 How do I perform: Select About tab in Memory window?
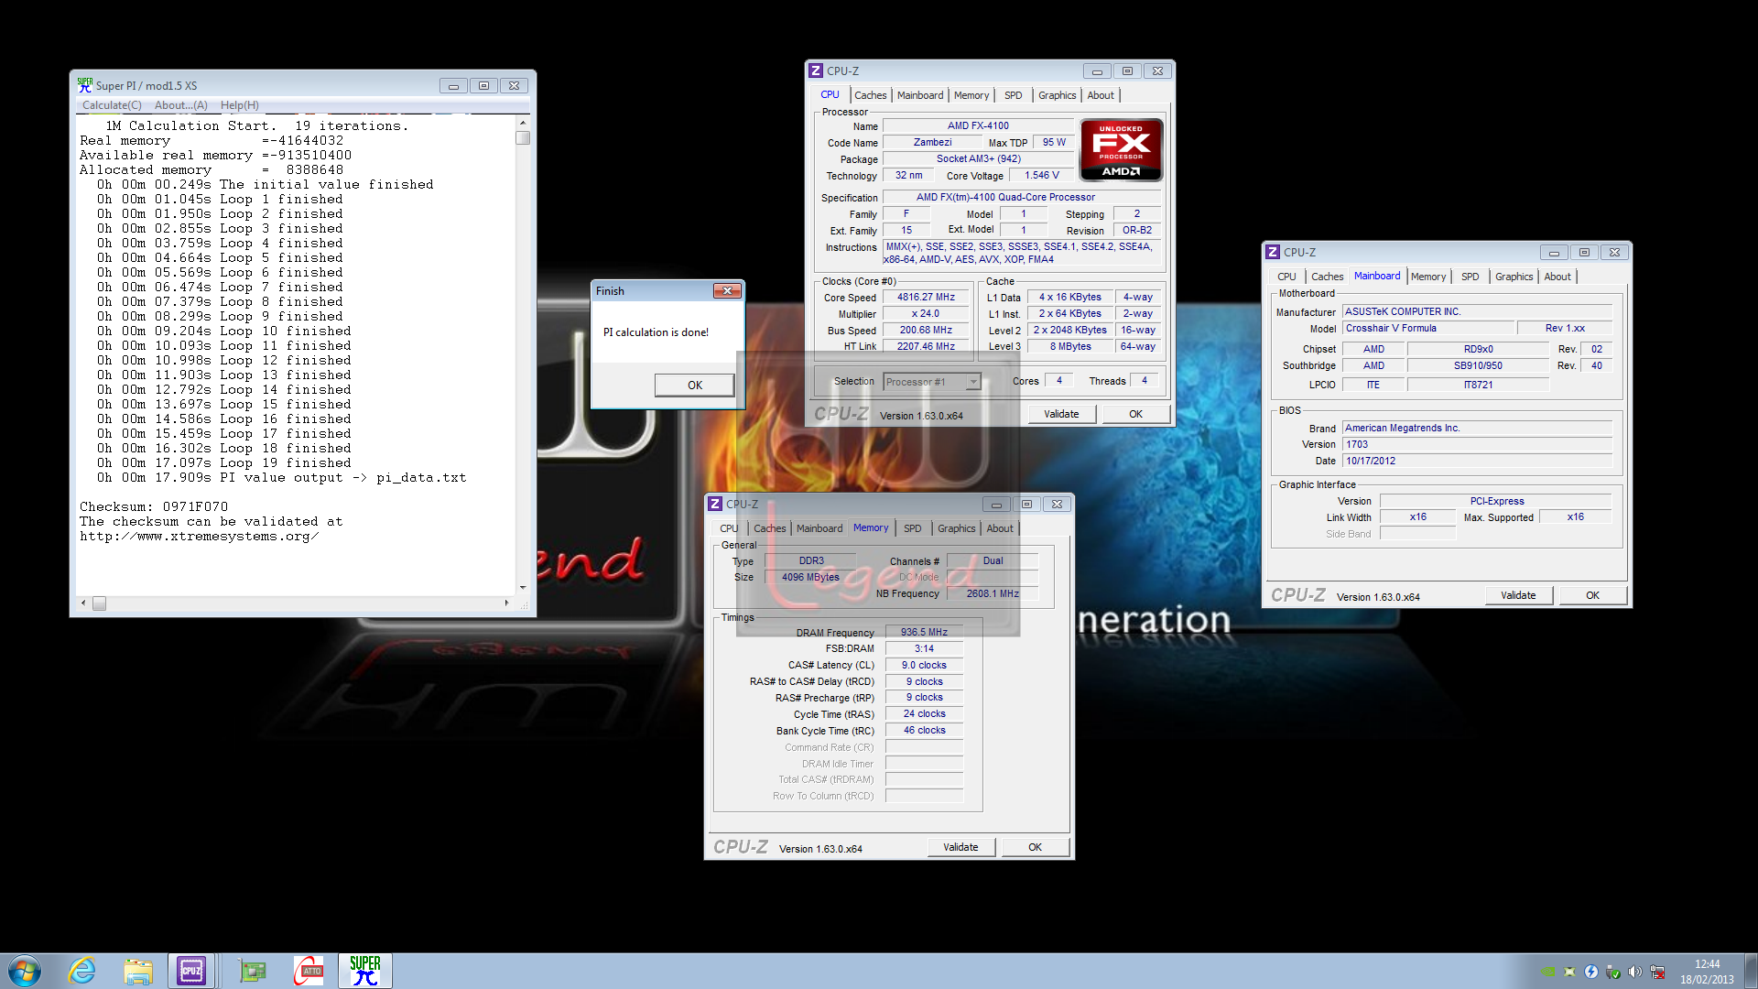click(x=1000, y=528)
